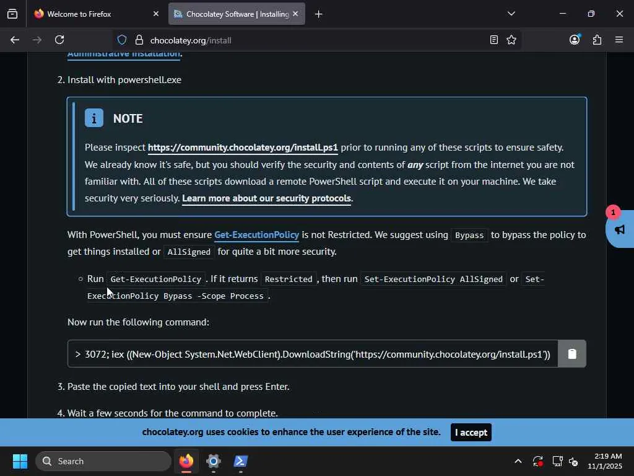Open tracking protection shield info
The height and width of the screenshot is (476, 634).
pyautogui.click(x=122, y=40)
